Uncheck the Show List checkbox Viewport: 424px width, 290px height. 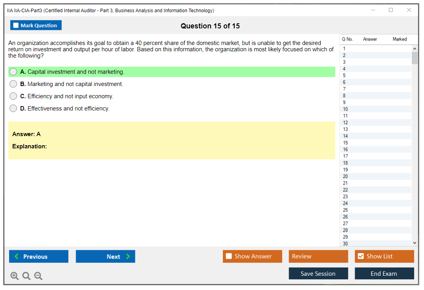(360, 256)
